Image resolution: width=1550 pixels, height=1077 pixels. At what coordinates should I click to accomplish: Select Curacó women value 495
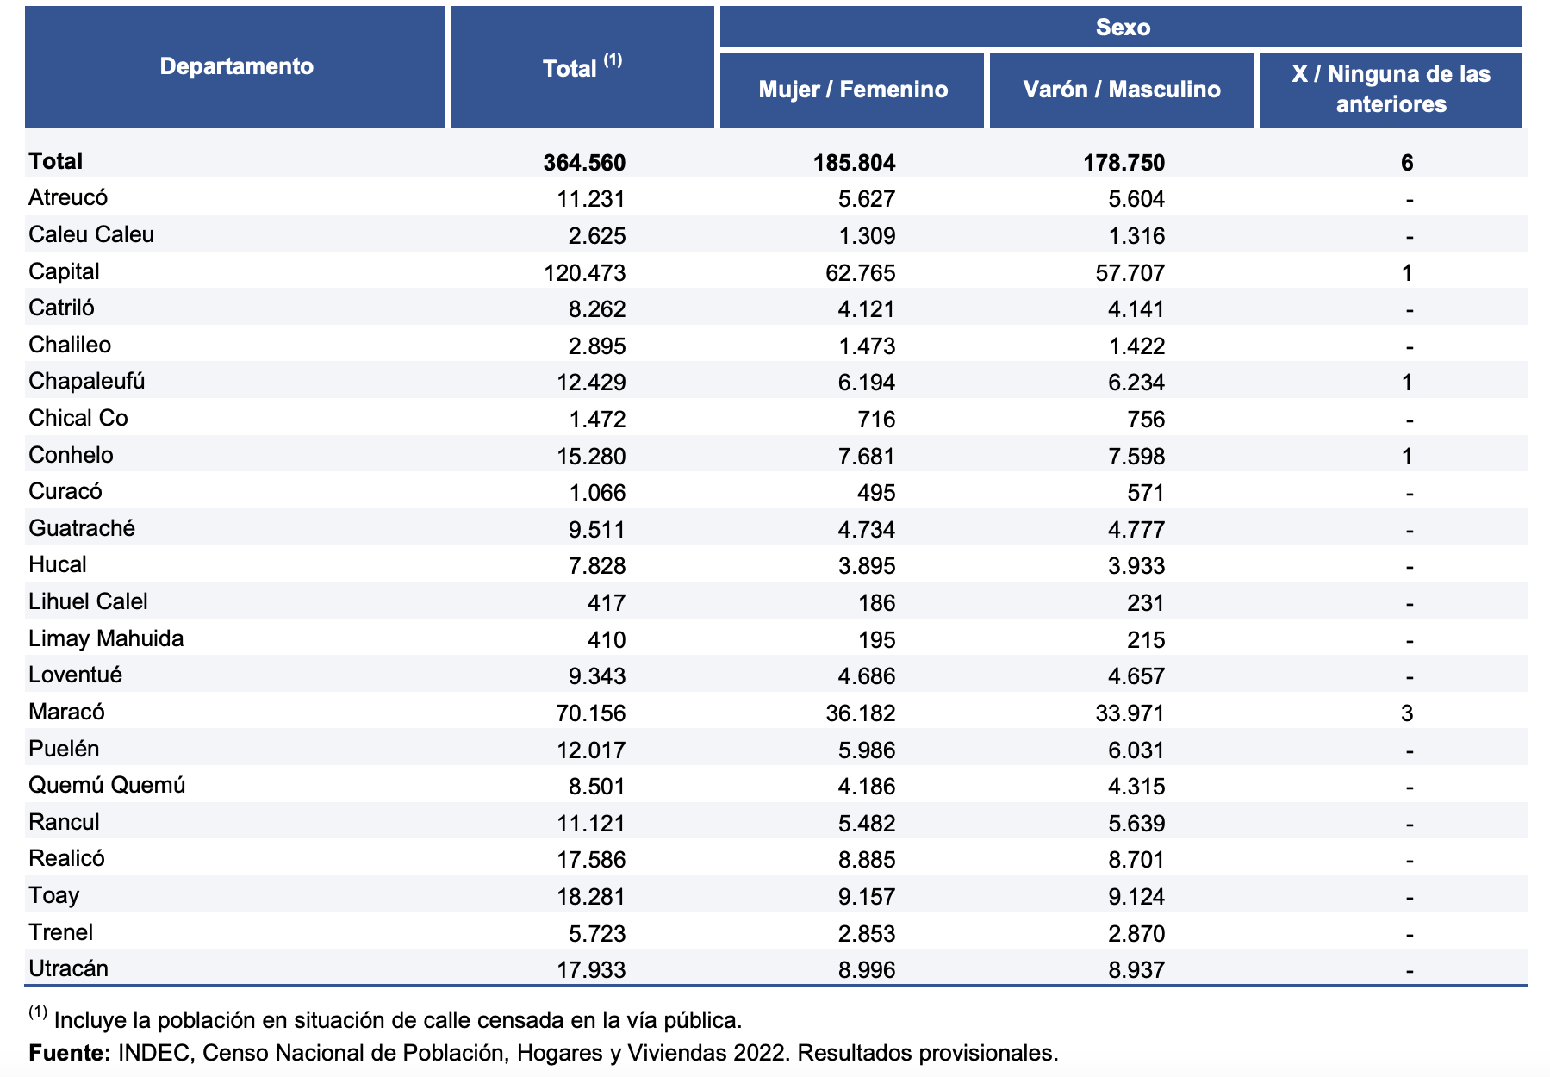tap(876, 493)
